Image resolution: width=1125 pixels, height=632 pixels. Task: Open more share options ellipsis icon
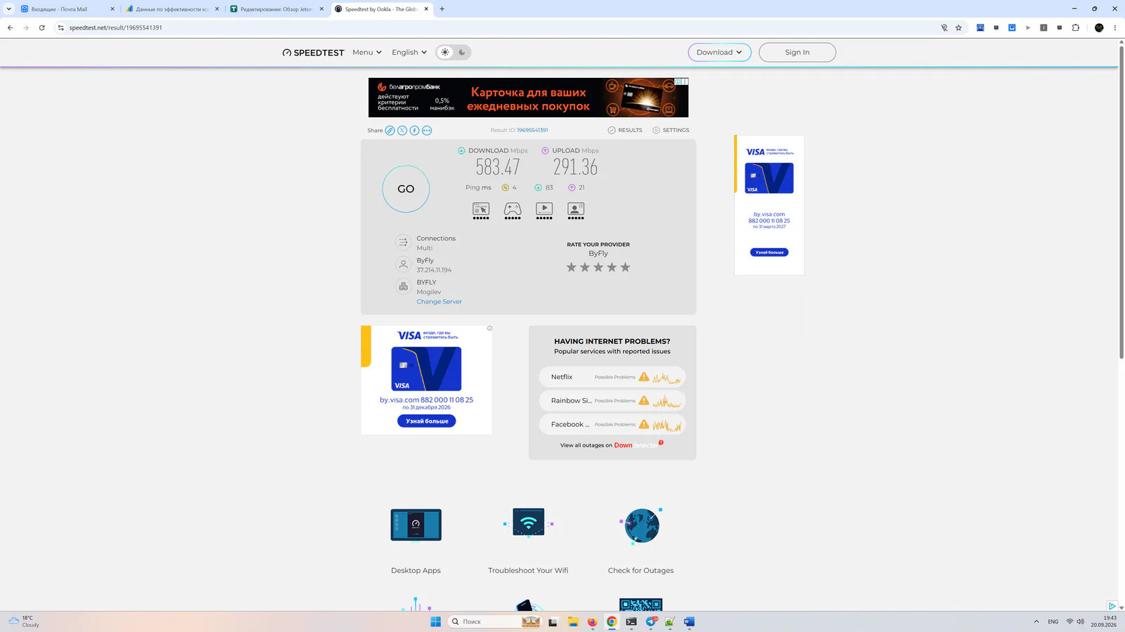(x=427, y=131)
